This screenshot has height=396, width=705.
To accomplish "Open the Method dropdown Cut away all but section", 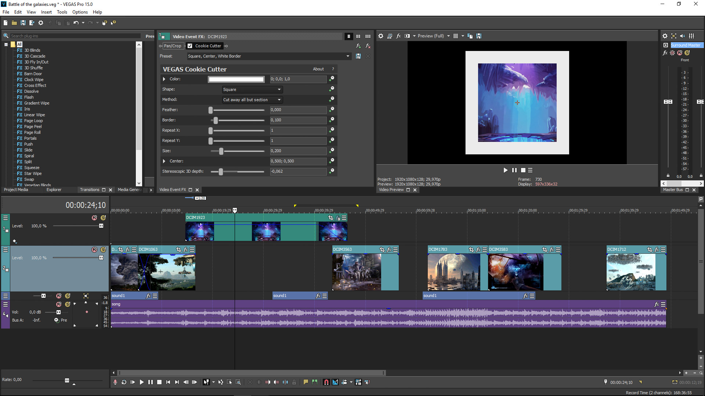I will pos(251,100).
